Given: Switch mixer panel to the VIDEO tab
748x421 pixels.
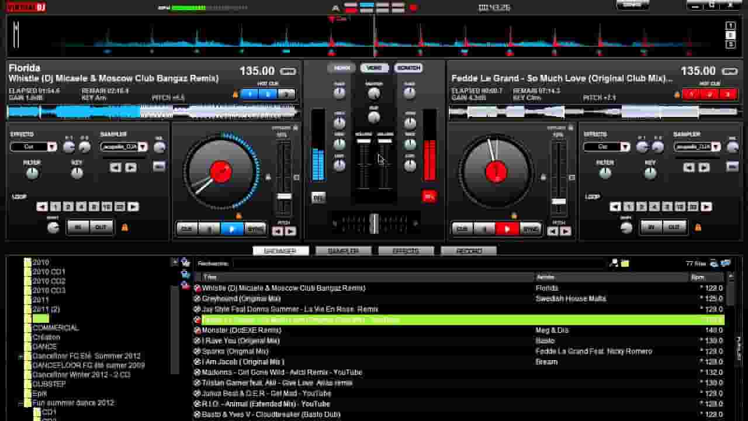Looking at the screenshot, I should click(375, 68).
